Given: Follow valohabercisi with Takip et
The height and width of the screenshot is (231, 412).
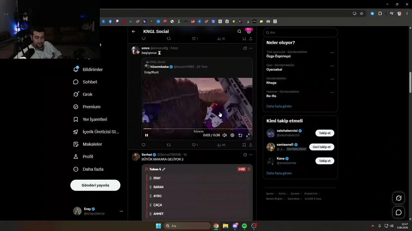Looking at the screenshot, I should (325, 133).
